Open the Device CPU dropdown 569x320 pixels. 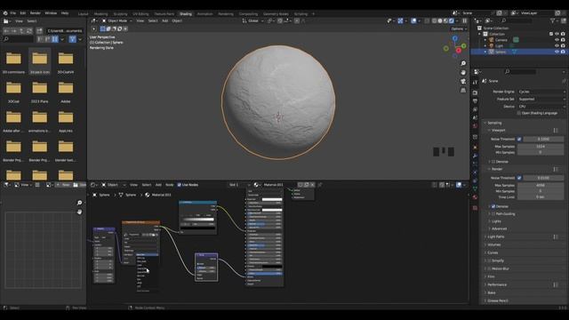[541, 107]
